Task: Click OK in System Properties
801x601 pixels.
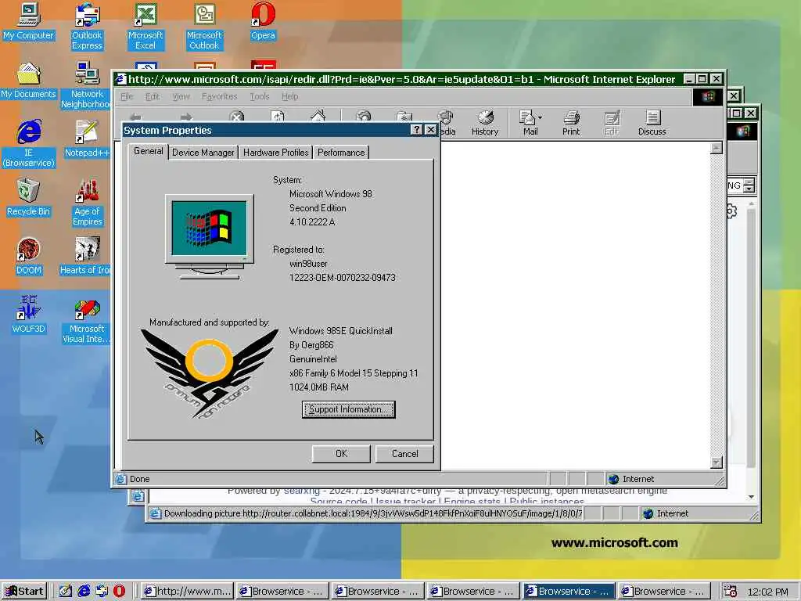Action: click(341, 454)
